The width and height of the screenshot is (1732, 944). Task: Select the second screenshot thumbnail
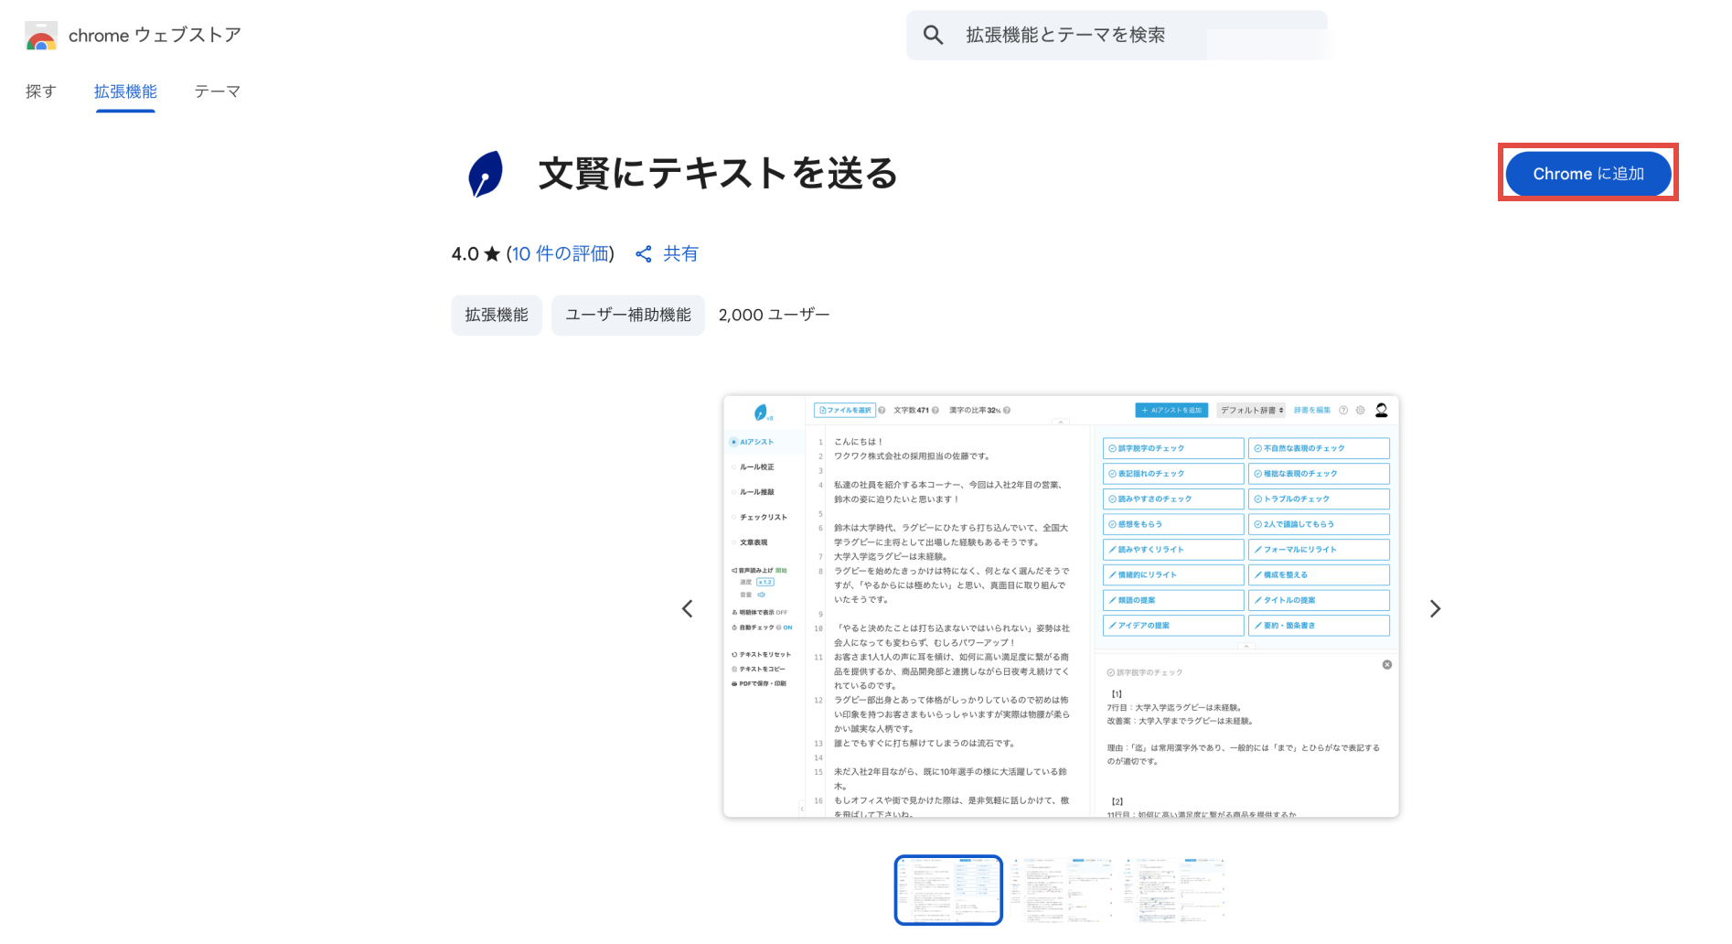click(1061, 890)
